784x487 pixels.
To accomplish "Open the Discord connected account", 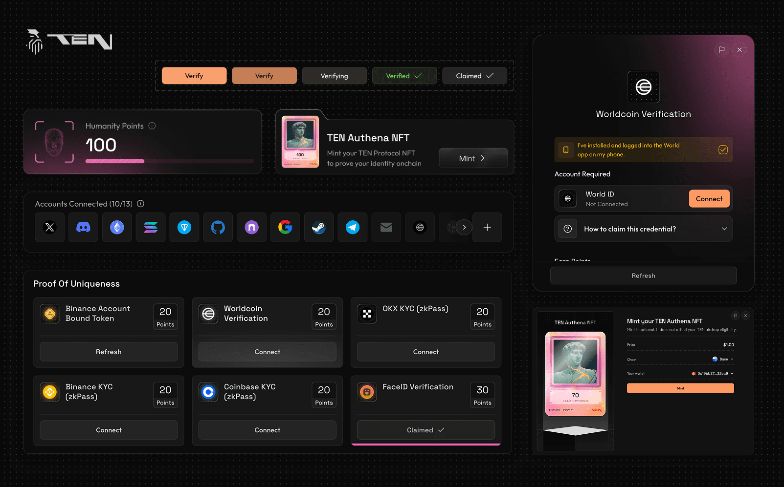I will 83,227.
